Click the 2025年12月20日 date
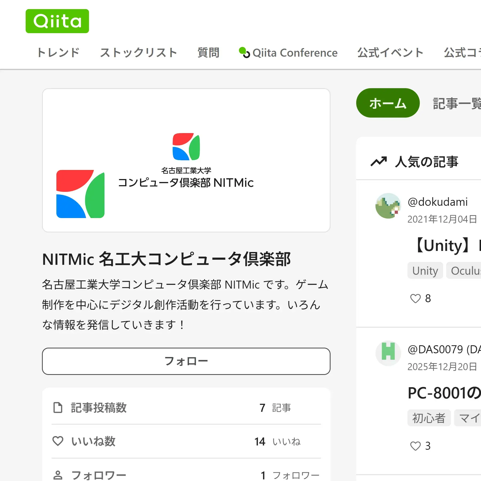Screen dimensions: 481x481 (x=442, y=367)
